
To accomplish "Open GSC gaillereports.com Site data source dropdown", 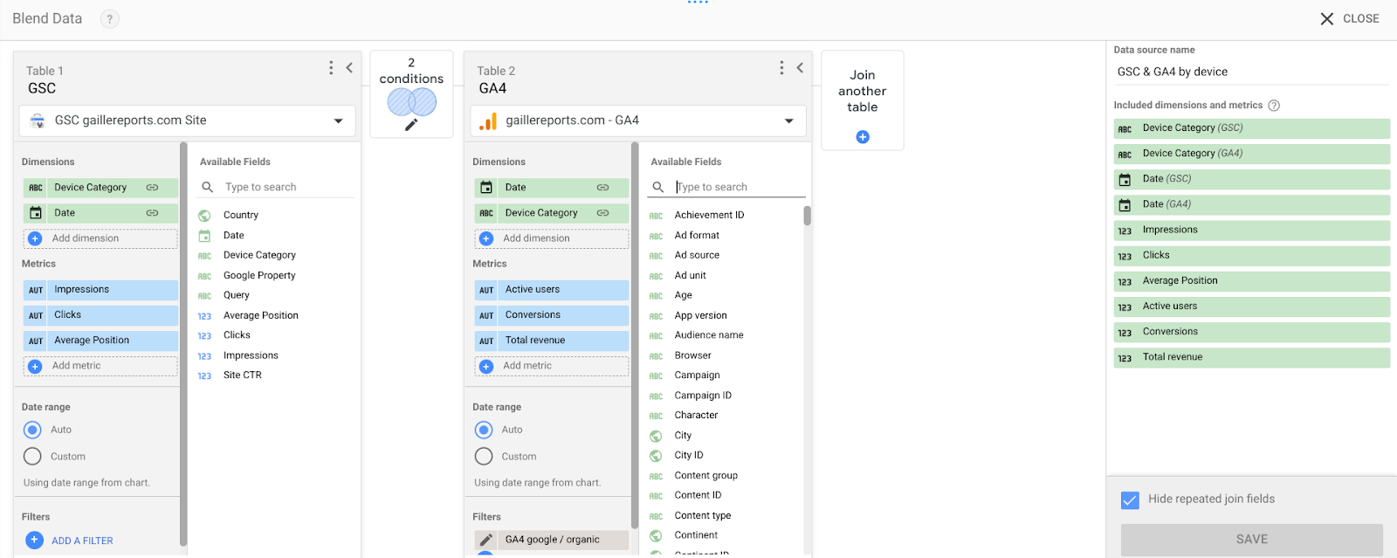I will 188,121.
